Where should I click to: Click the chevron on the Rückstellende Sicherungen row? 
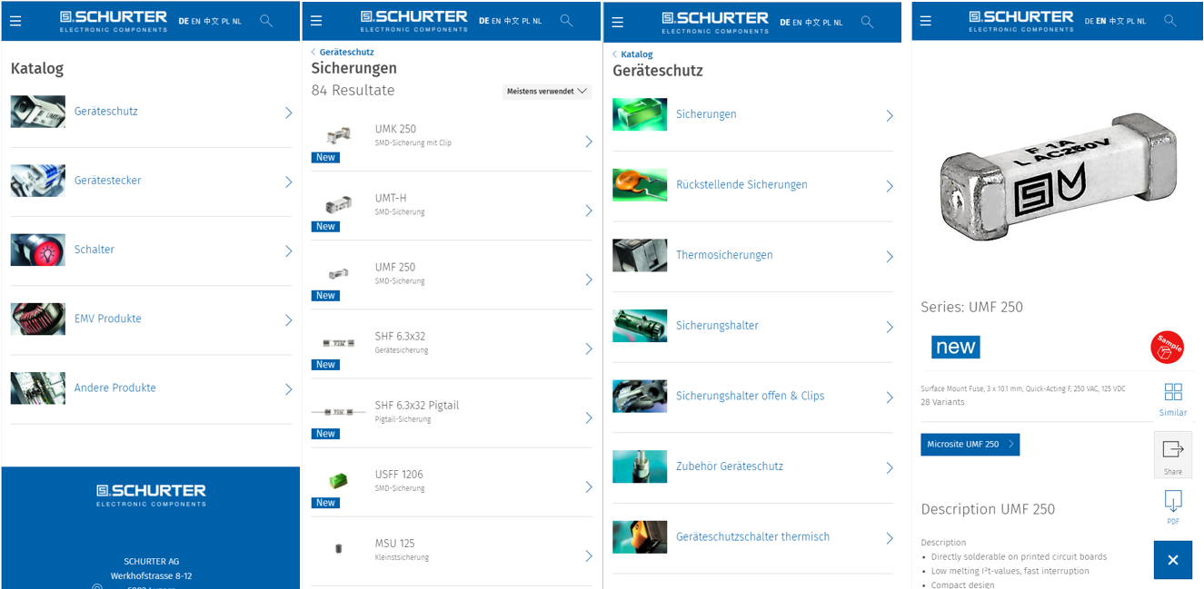(890, 186)
